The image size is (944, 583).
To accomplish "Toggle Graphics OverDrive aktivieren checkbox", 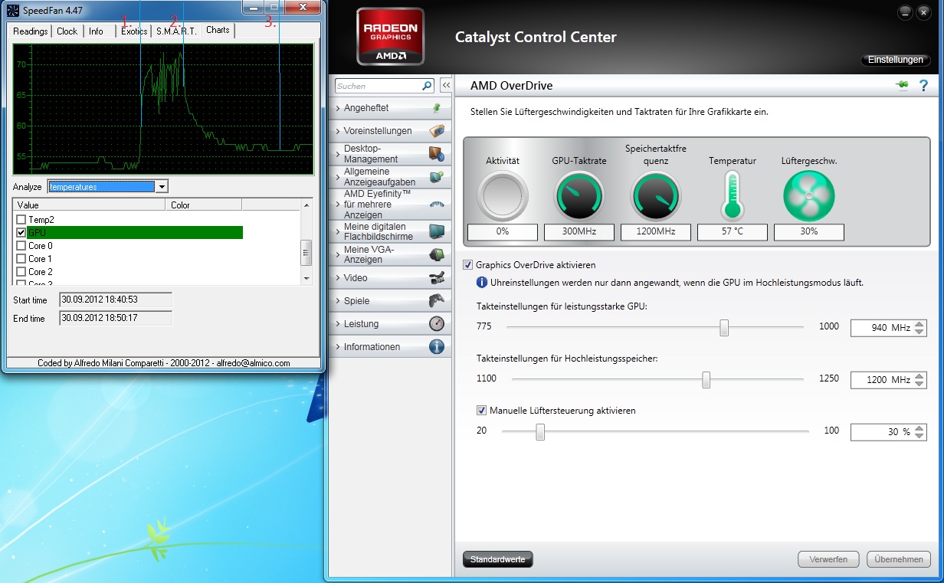I will [x=468, y=265].
